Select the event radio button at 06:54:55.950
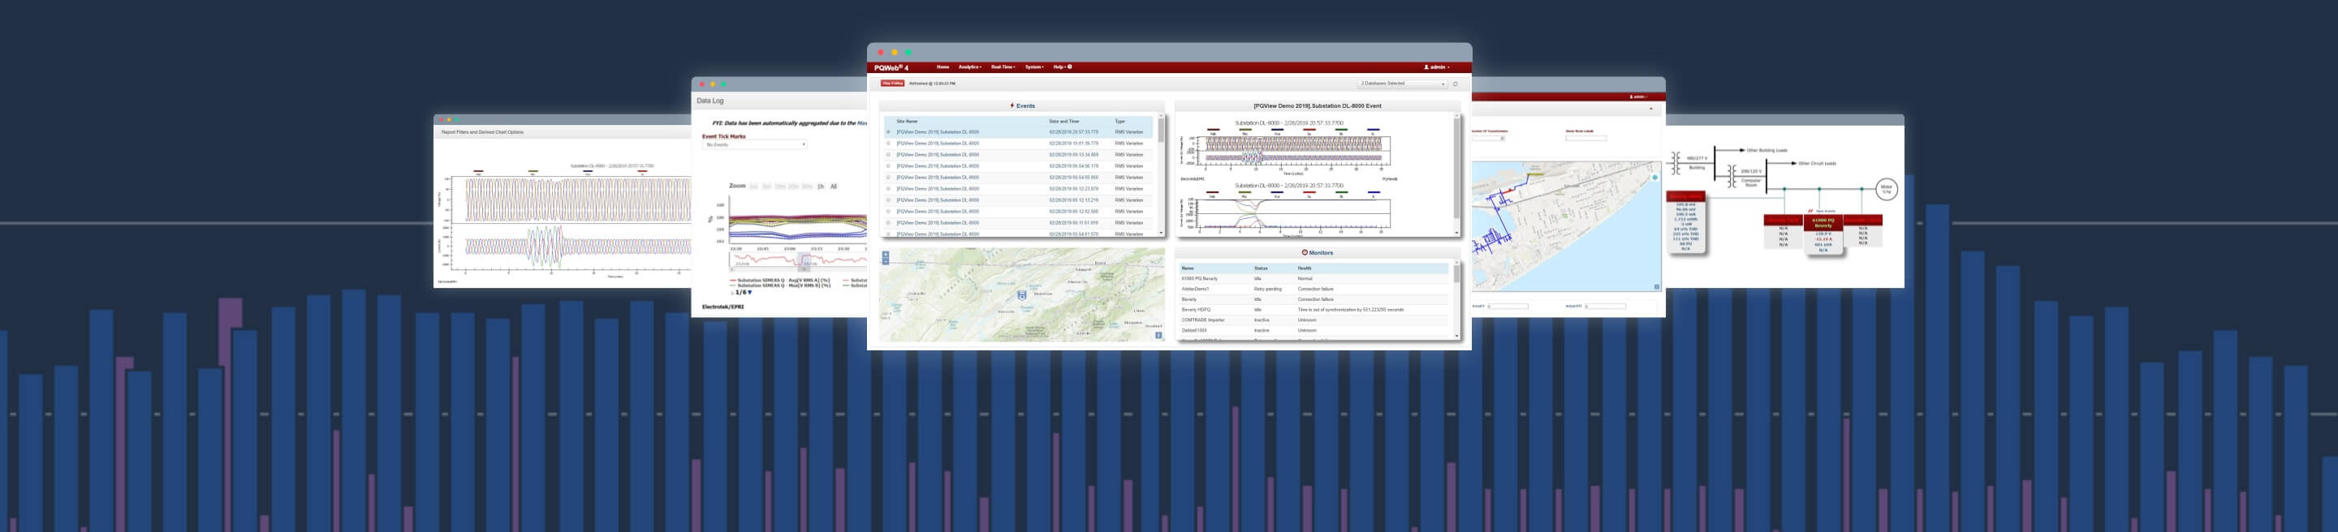The image size is (2338, 532). tap(889, 178)
